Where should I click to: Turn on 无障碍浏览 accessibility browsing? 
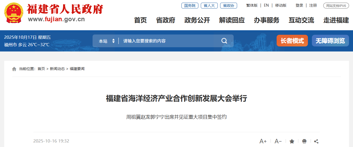tap(330, 41)
